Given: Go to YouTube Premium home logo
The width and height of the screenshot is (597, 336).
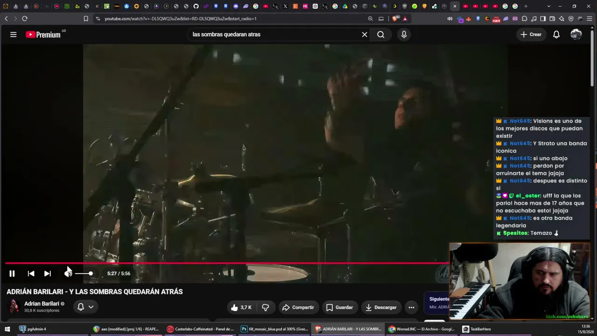Looking at the screenshot, I should (x=43, y=35).
